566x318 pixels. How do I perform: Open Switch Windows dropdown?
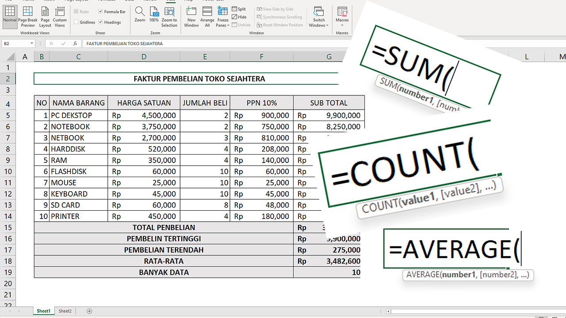pyautogui.click(x=319, y=17)
